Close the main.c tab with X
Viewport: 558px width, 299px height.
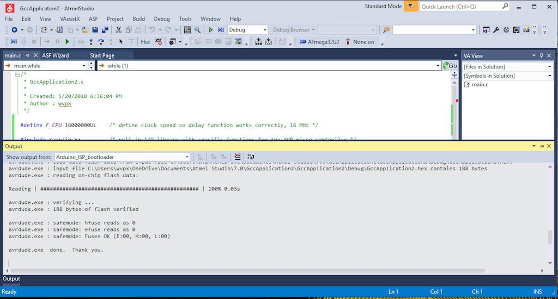click(x=35, y=55)
